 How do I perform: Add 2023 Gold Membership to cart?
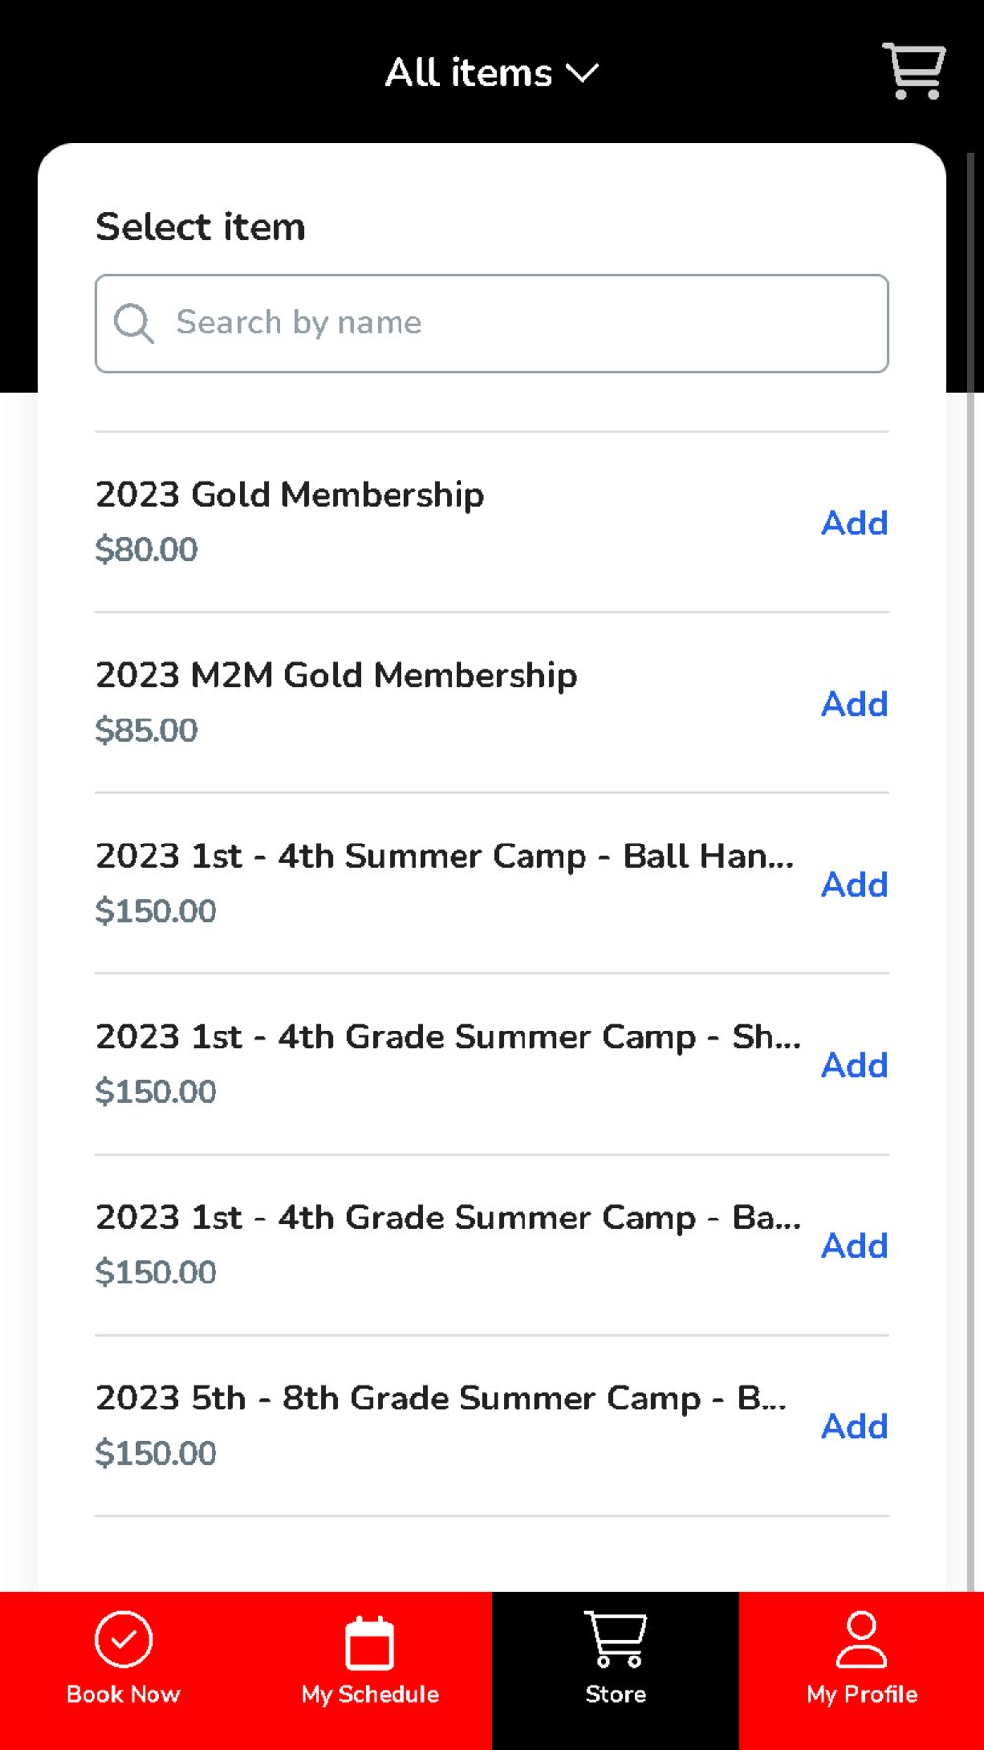pos(853,523)
